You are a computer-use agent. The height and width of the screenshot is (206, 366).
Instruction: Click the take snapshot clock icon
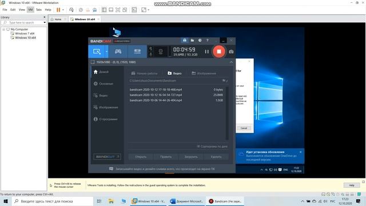[x=81, y=10]
